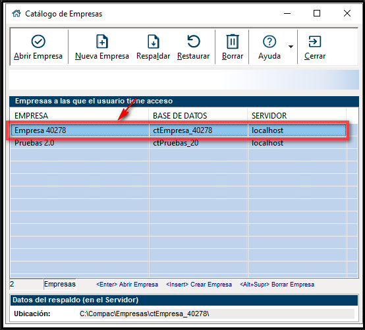Click the Cerrar exit icon

[315, 41]
